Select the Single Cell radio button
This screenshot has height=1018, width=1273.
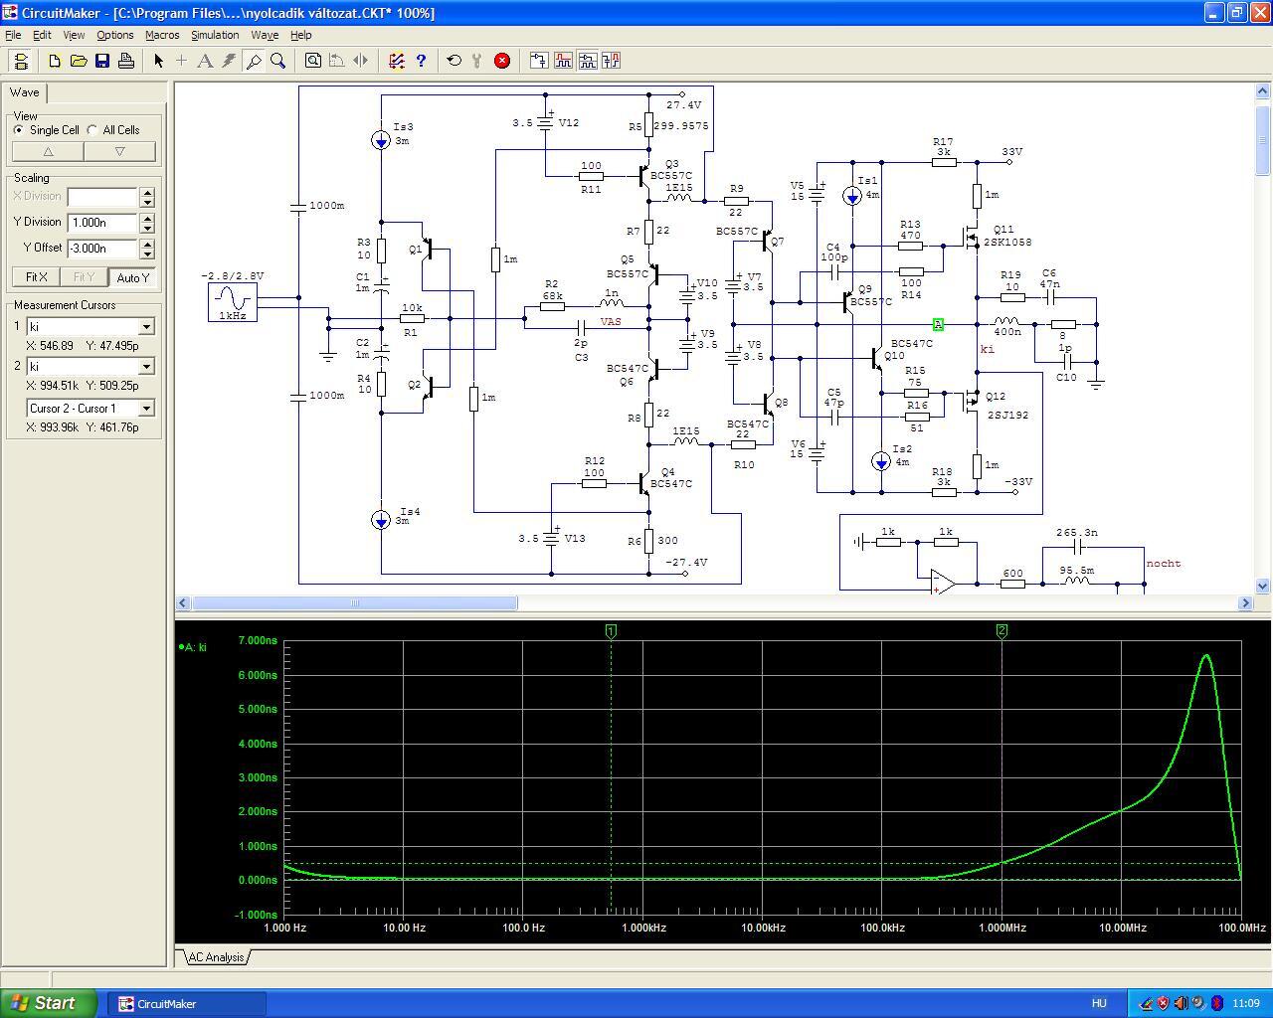pyautogui.click(x=19, y=130)
